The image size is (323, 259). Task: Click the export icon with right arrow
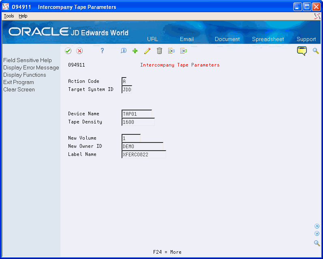click(184, 51)
